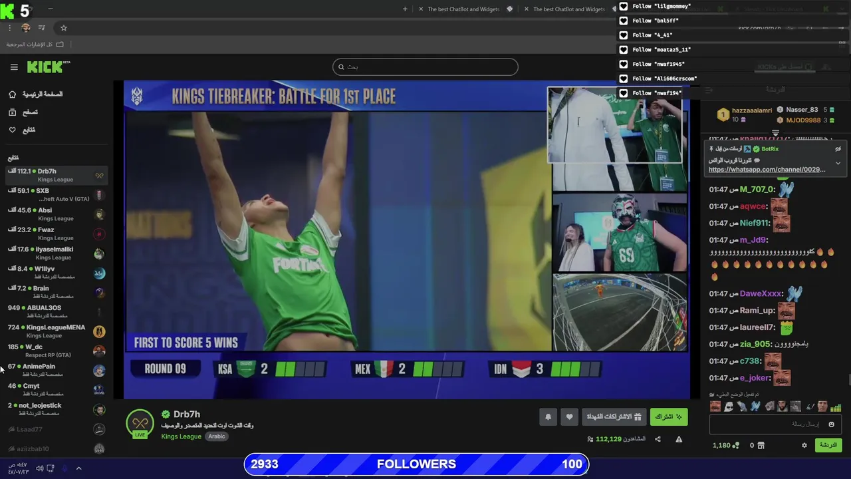Open chat settings gear
The height and width of the screenshot is (479, 851).
click(x=804, y=445)
